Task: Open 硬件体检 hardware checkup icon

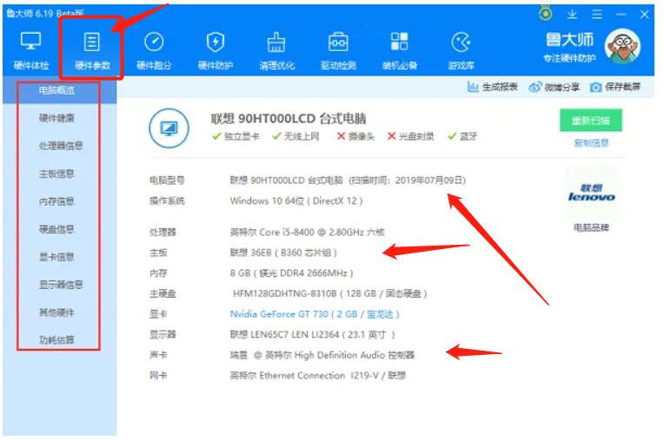Action: [31, 42]
